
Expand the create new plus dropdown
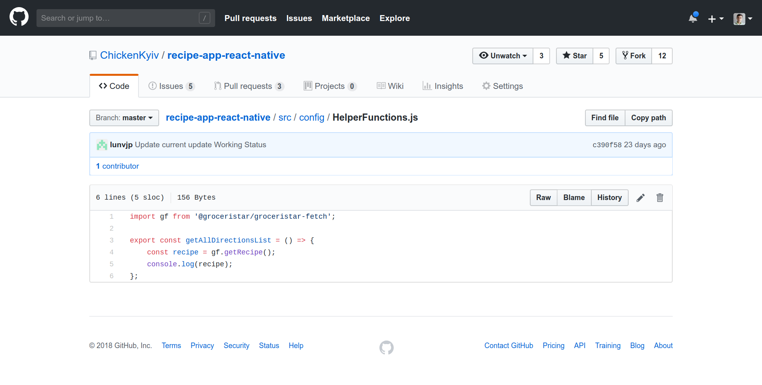[716, 19]
